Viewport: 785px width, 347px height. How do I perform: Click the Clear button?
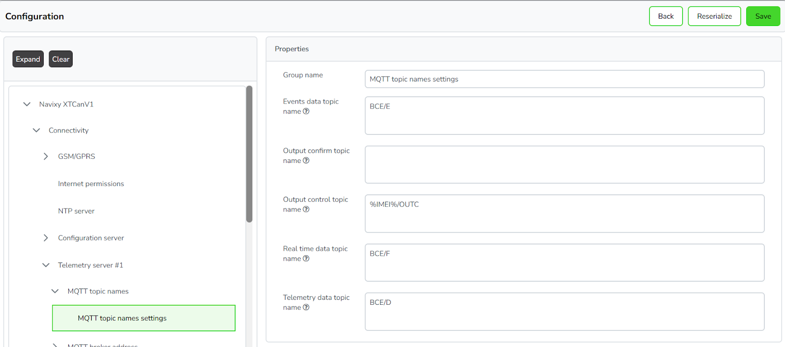(x=61, y=59)
